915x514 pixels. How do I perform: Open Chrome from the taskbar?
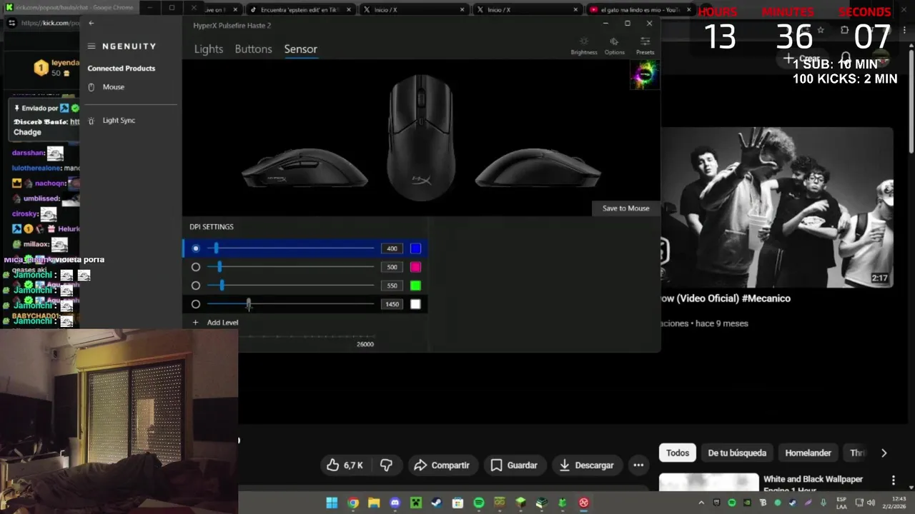coord(353,503)
